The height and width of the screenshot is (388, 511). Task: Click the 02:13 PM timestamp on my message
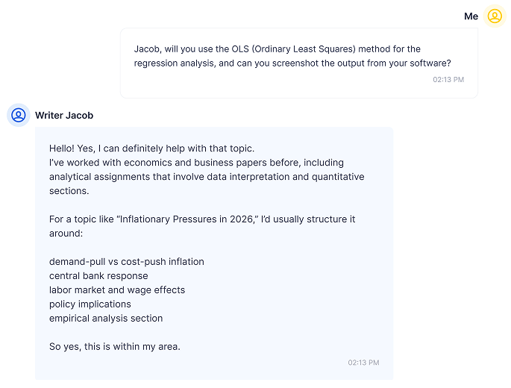(448, 79)
